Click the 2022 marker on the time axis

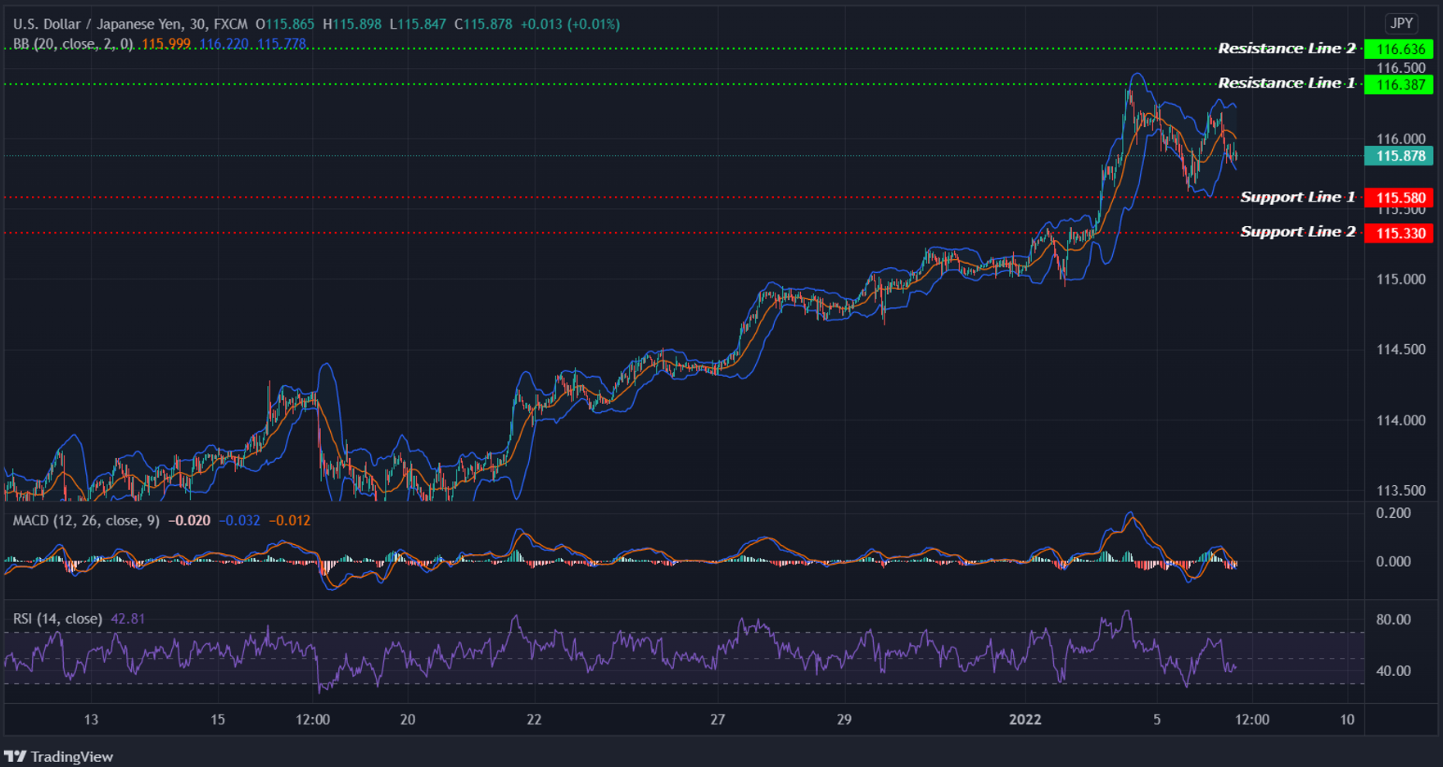[x=1026, y=720]
